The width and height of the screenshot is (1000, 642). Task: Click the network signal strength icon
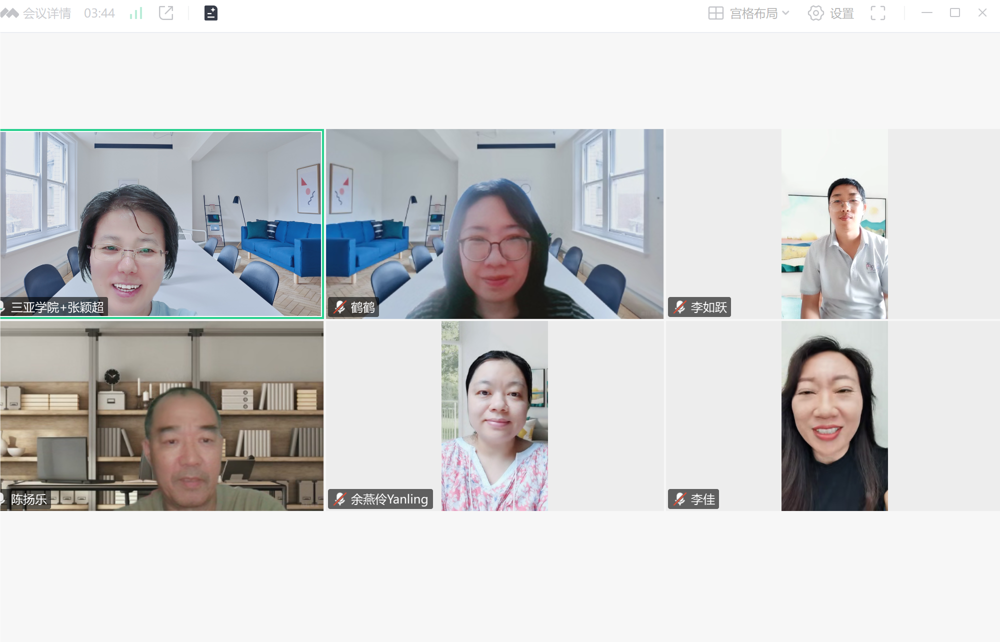tap(136, 13)
